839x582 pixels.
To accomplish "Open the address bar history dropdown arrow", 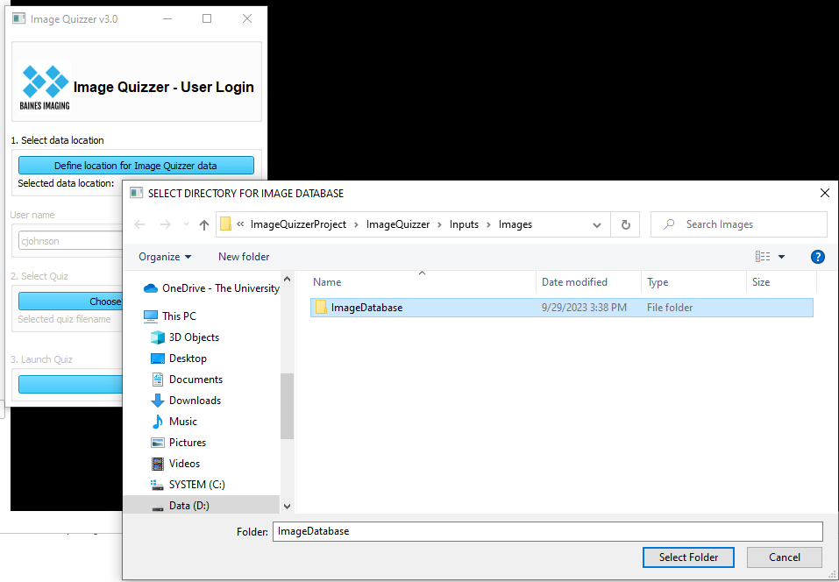I will (597, 224).
